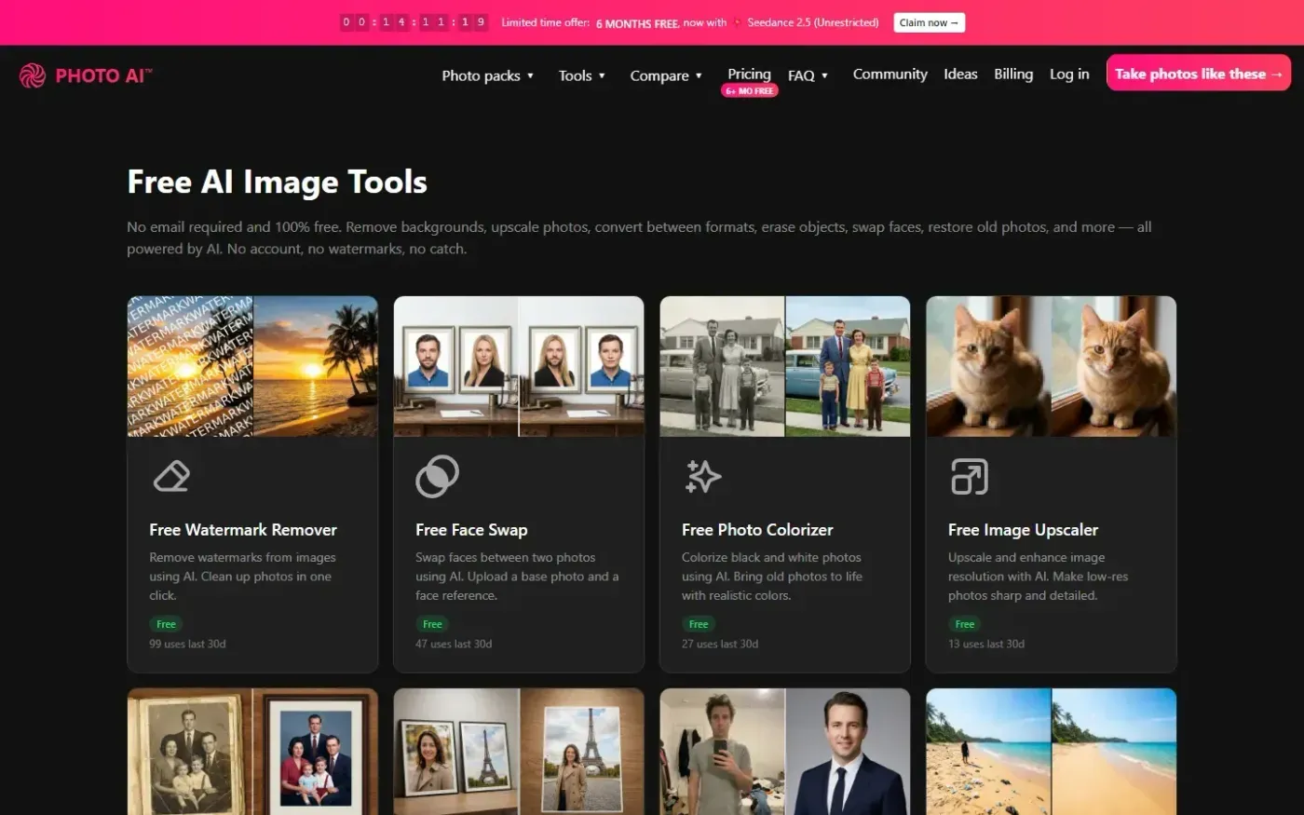Click the Free badge on Watermark Remover card
This screenshot has height=815, width=1304.
[166, 624]
